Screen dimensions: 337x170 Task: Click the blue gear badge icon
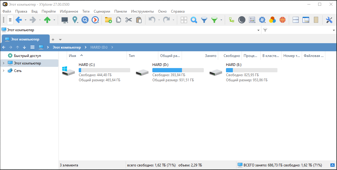pyautogui.click(x=262, y=20)
